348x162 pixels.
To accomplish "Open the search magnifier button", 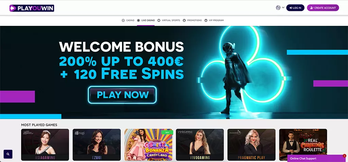I will (x=8, y=154).
